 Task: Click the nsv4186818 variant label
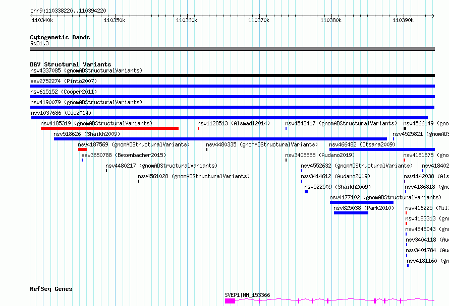[427, 187]
